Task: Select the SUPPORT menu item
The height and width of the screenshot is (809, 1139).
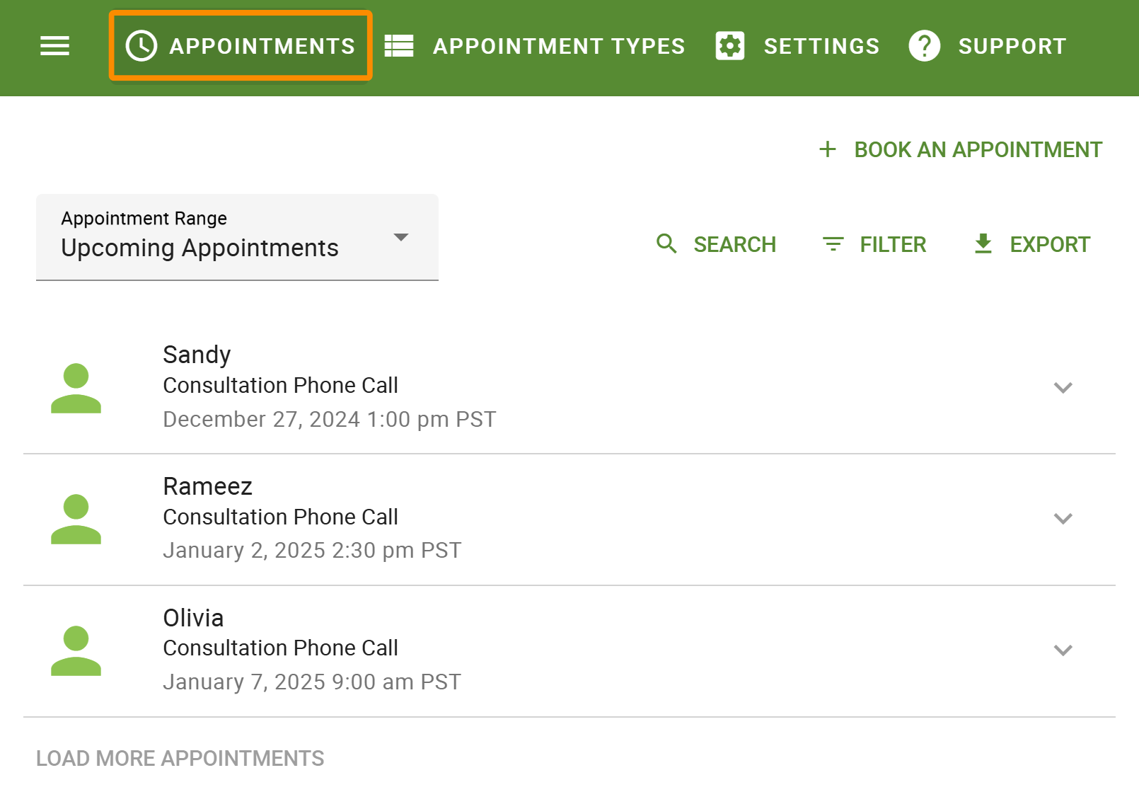Action: [1012, 45]
